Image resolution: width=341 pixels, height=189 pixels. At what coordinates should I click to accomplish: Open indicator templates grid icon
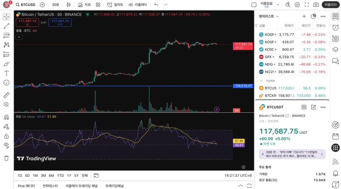(x=98, y=5)
